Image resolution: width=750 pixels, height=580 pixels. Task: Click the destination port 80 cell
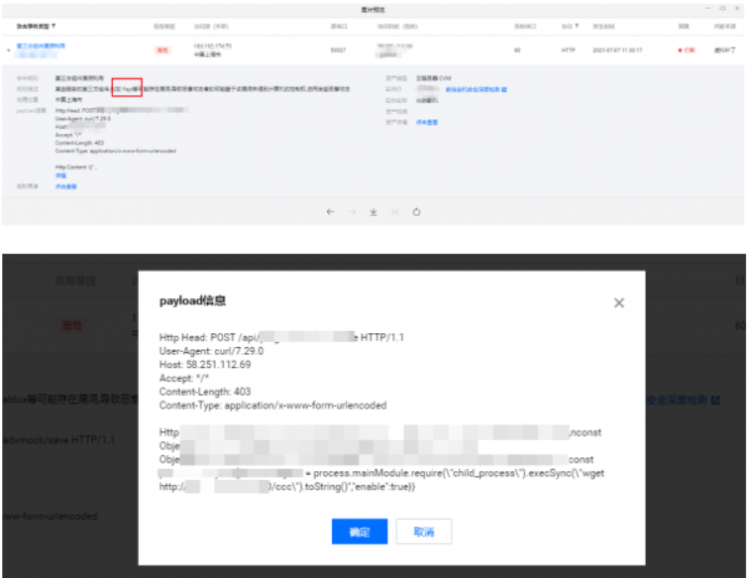tap(517, 50)
